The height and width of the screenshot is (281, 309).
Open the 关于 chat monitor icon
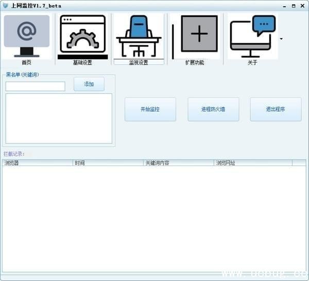click(252, 37)
